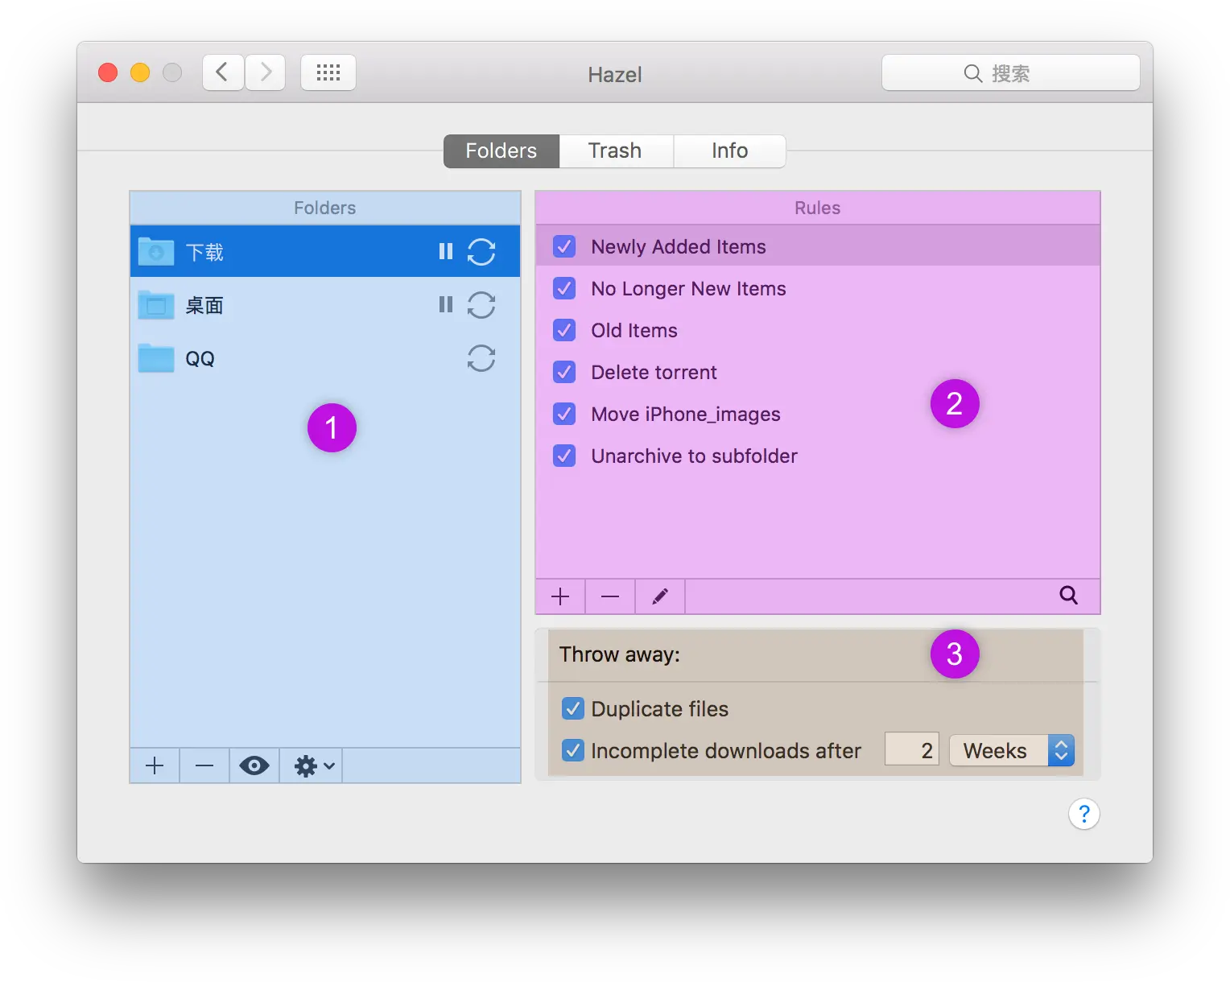
Task: Open the folder gear actions menu
Action: [x=312, y=765]
